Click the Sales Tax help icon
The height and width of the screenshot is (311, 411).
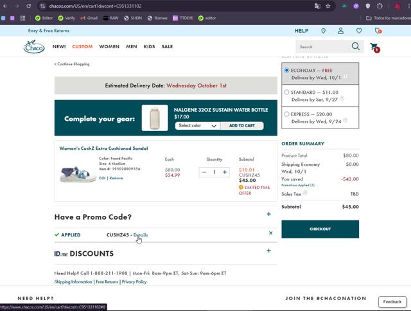pos(305,193)
